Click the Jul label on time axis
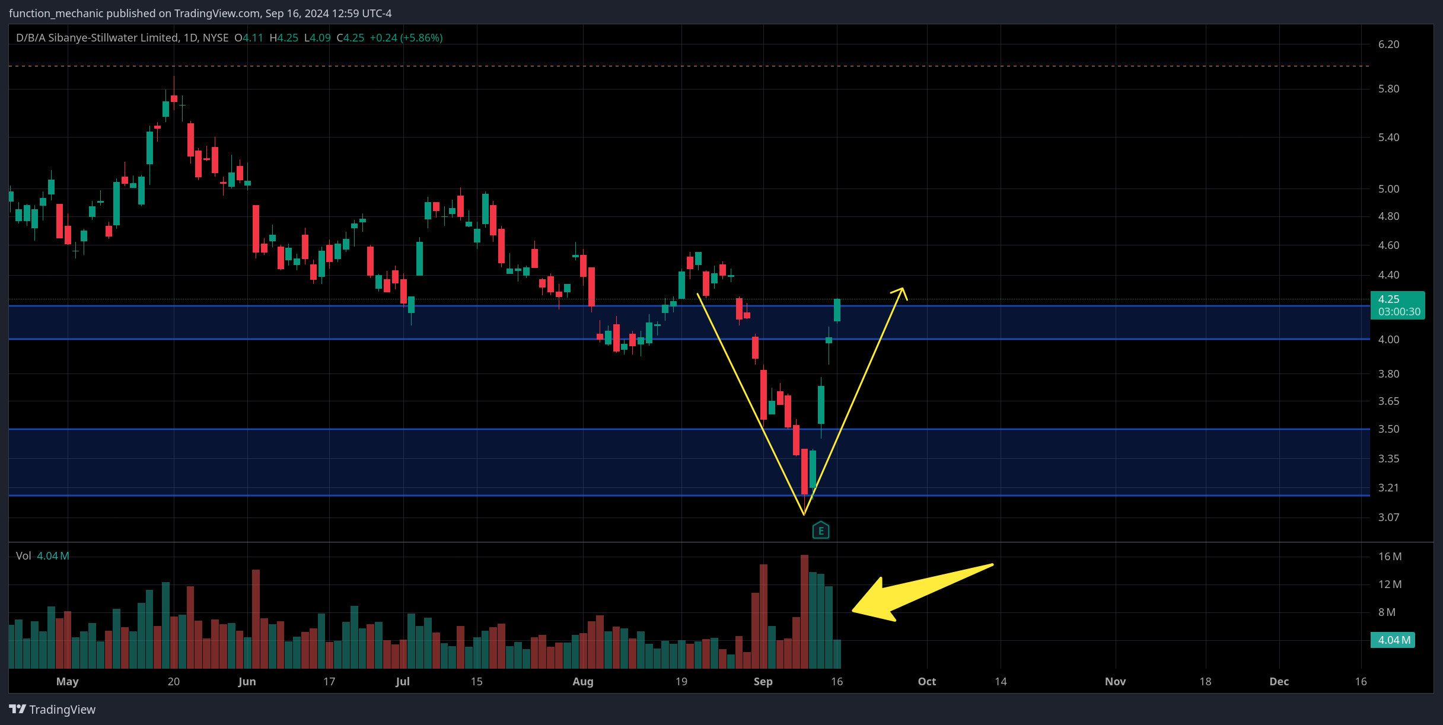This screenshot has height=725, width=1443. coord(403,682)
